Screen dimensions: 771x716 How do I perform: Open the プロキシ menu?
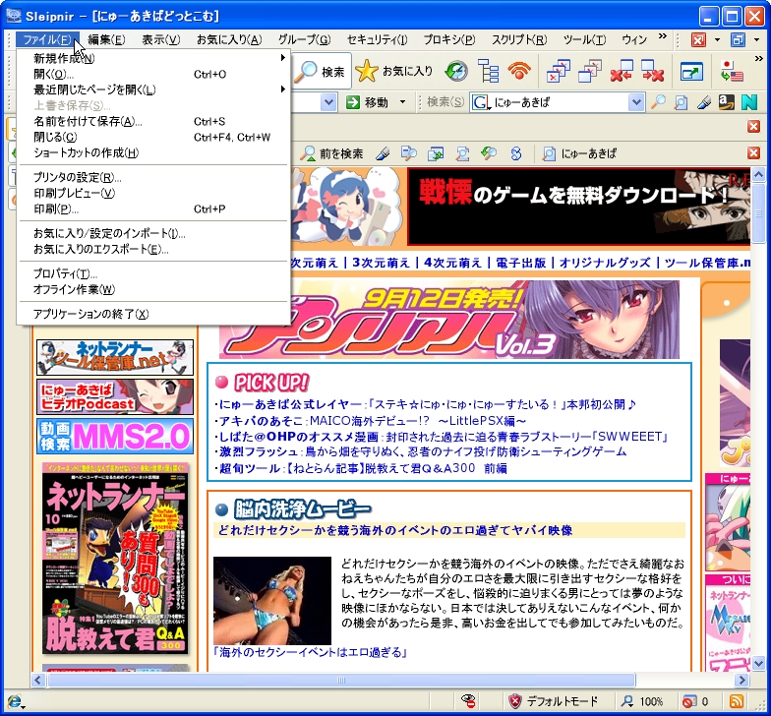click(448, 39)
